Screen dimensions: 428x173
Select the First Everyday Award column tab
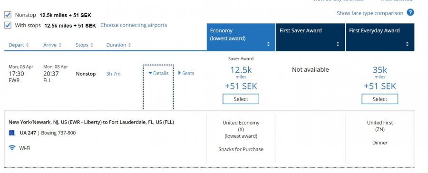point(380,37)
